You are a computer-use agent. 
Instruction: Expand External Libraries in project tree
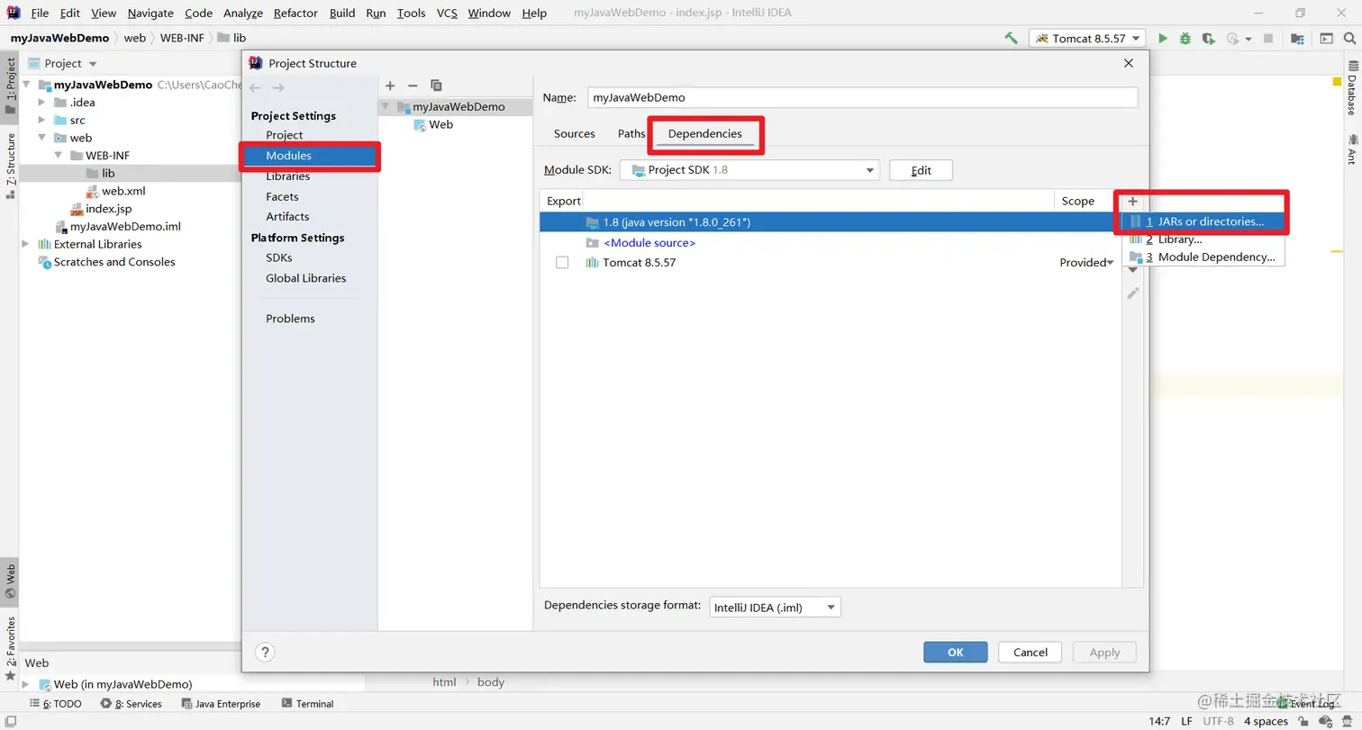coord(25,244)
